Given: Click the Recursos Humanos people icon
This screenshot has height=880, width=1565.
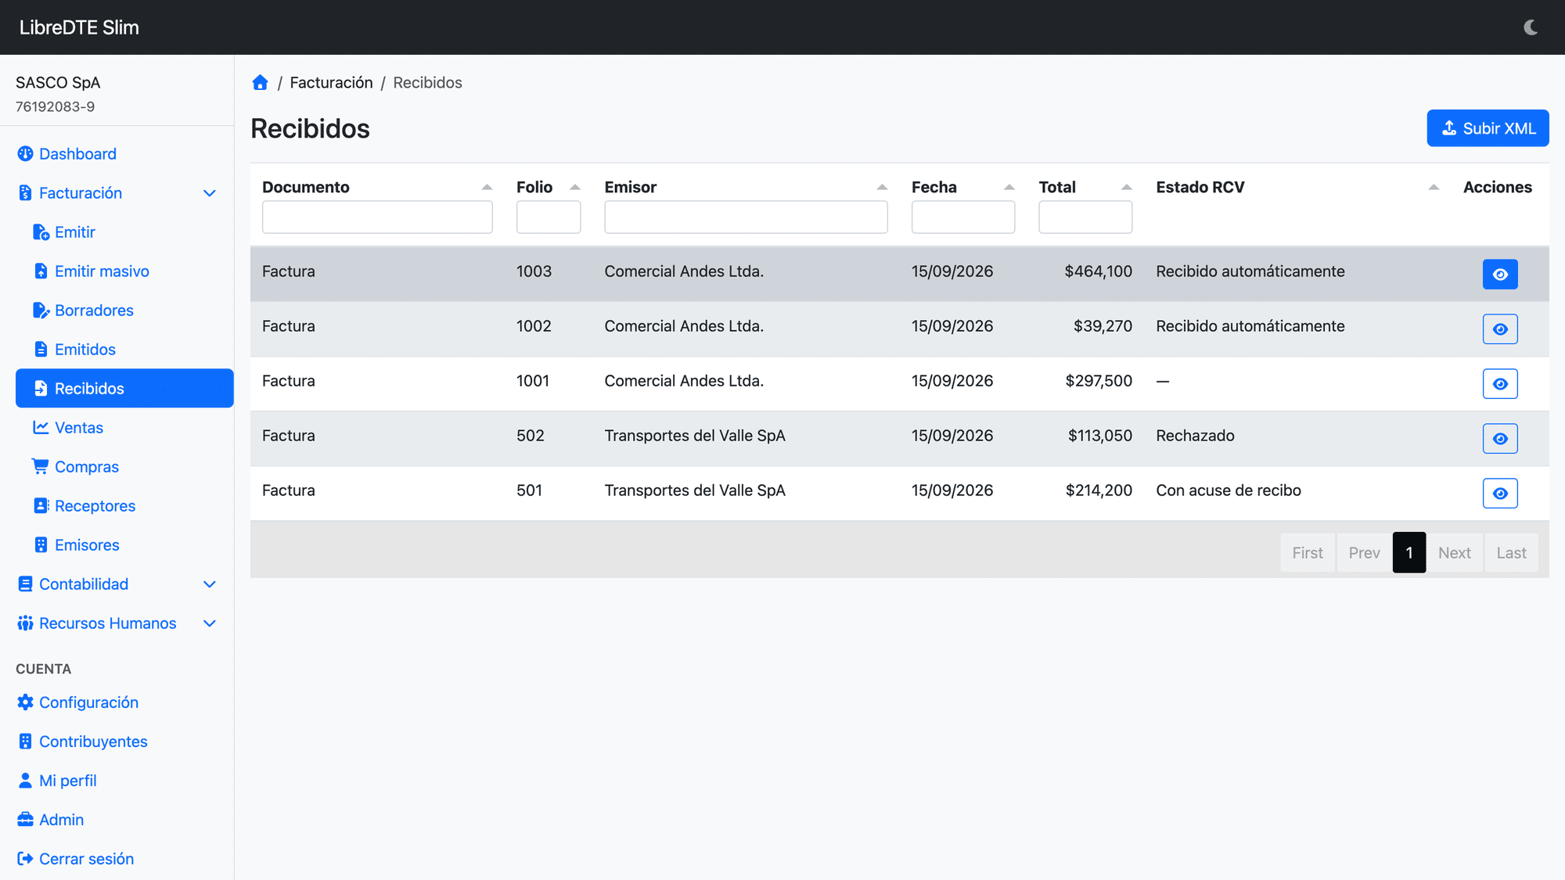Looking at the screenshot, I should [25, 623].
